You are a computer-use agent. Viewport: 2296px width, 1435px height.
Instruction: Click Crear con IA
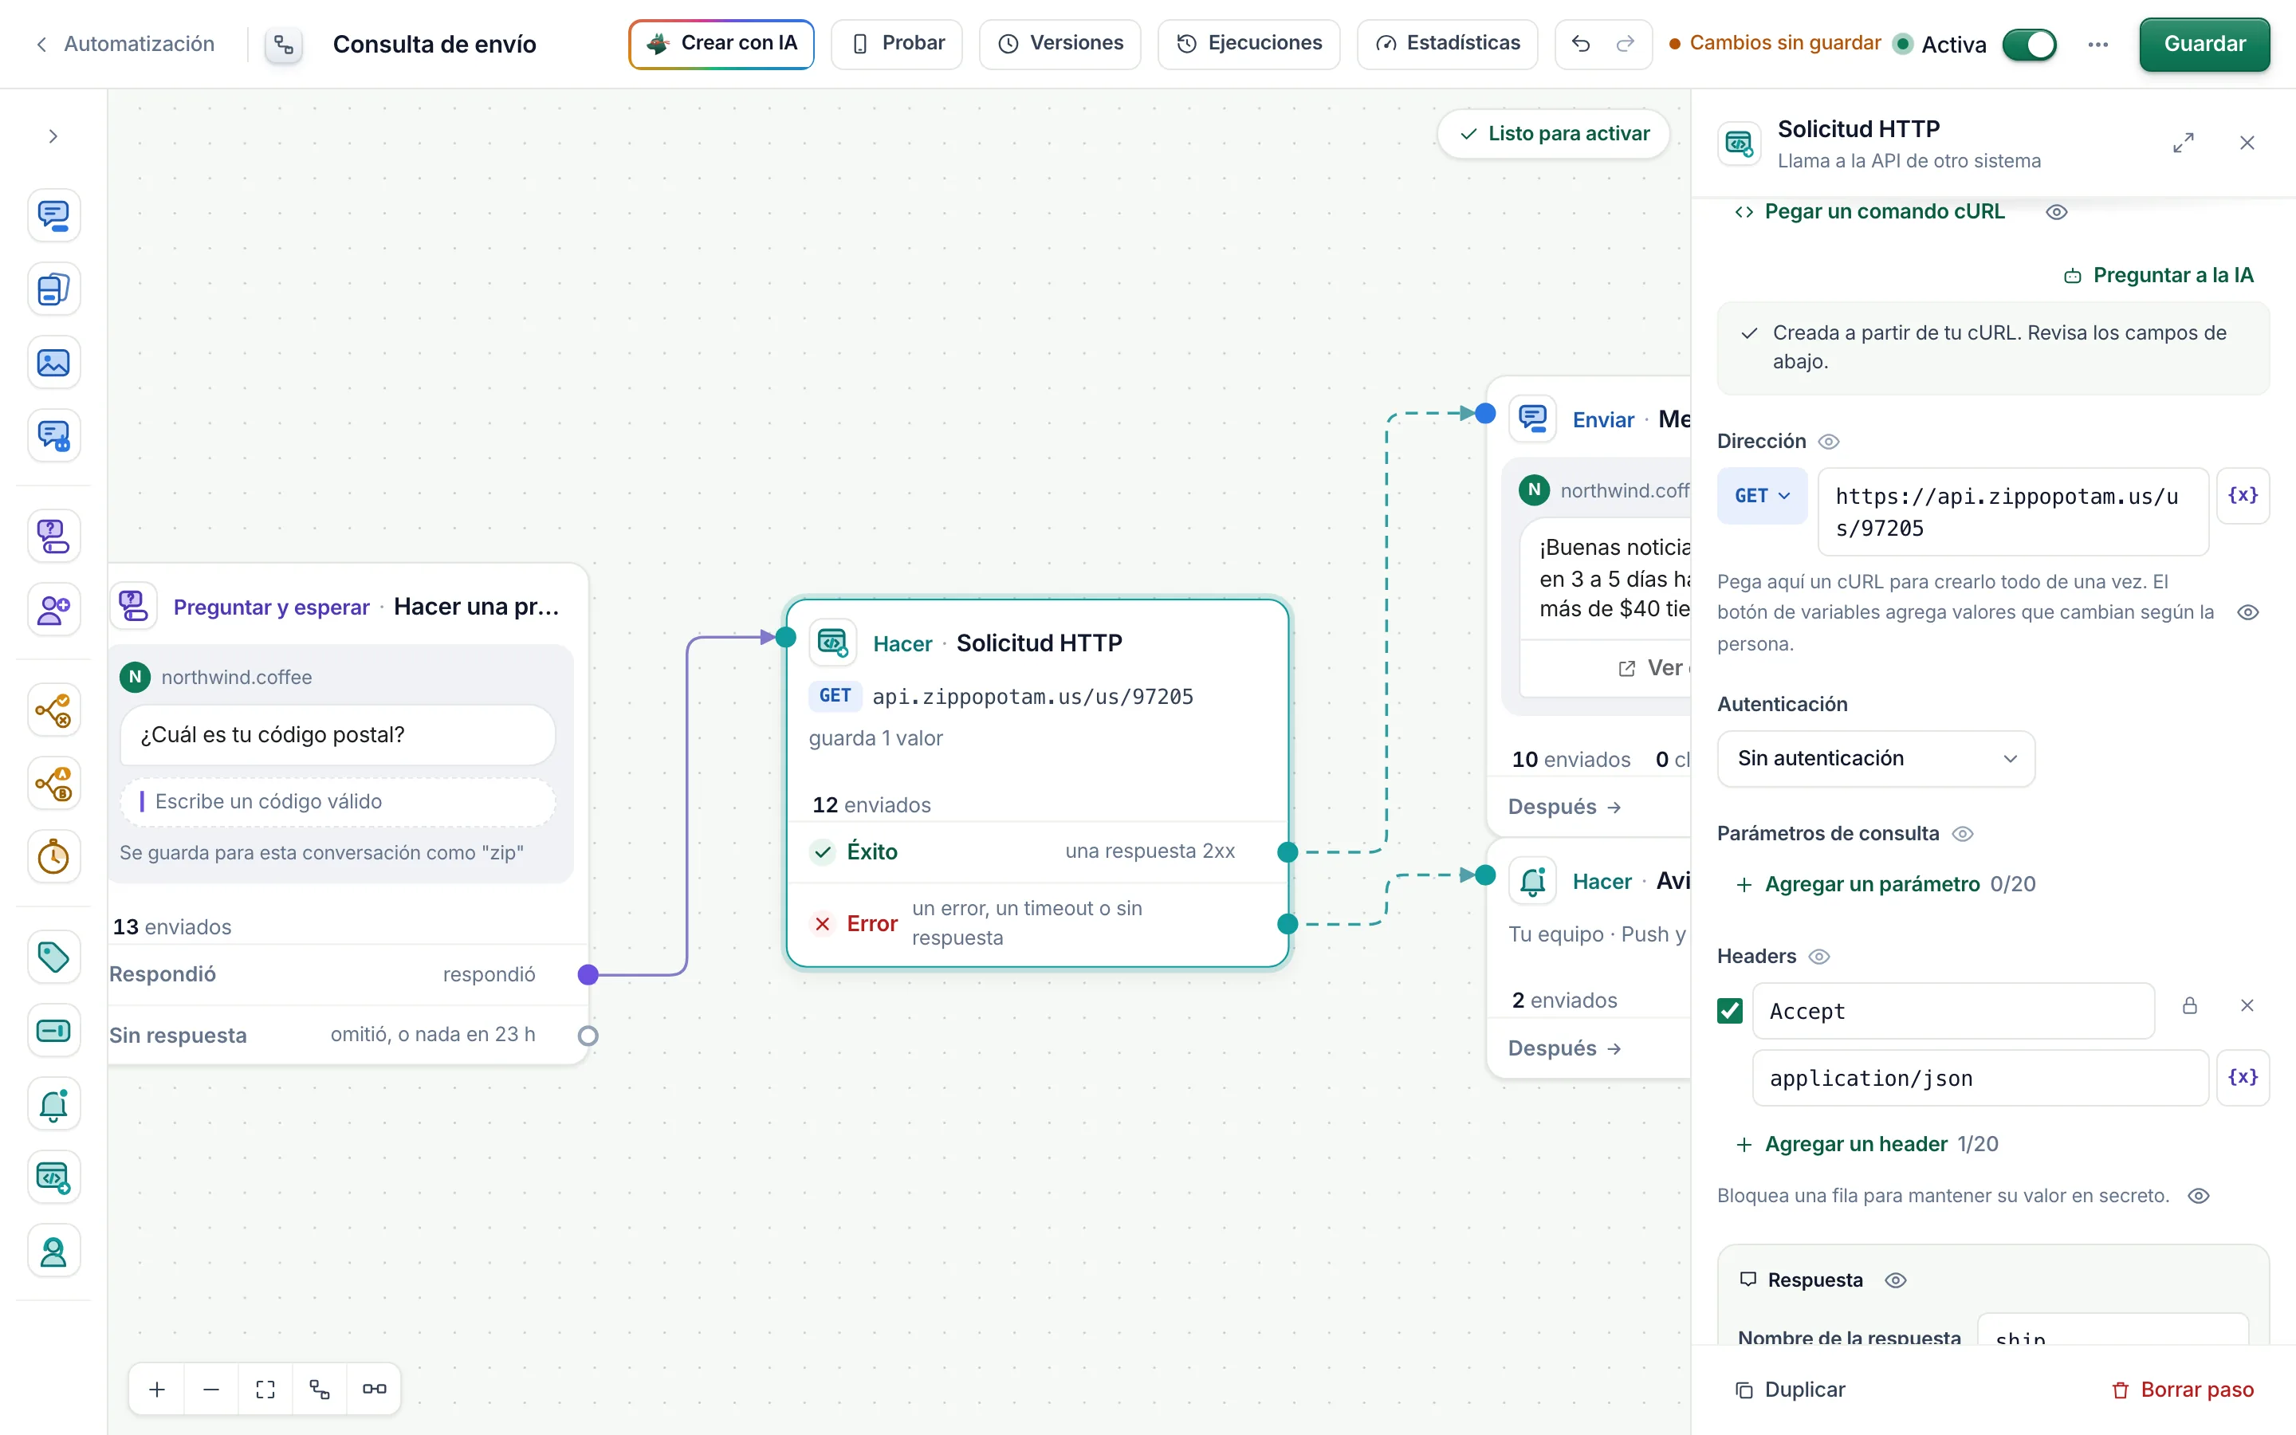(721, 44)
